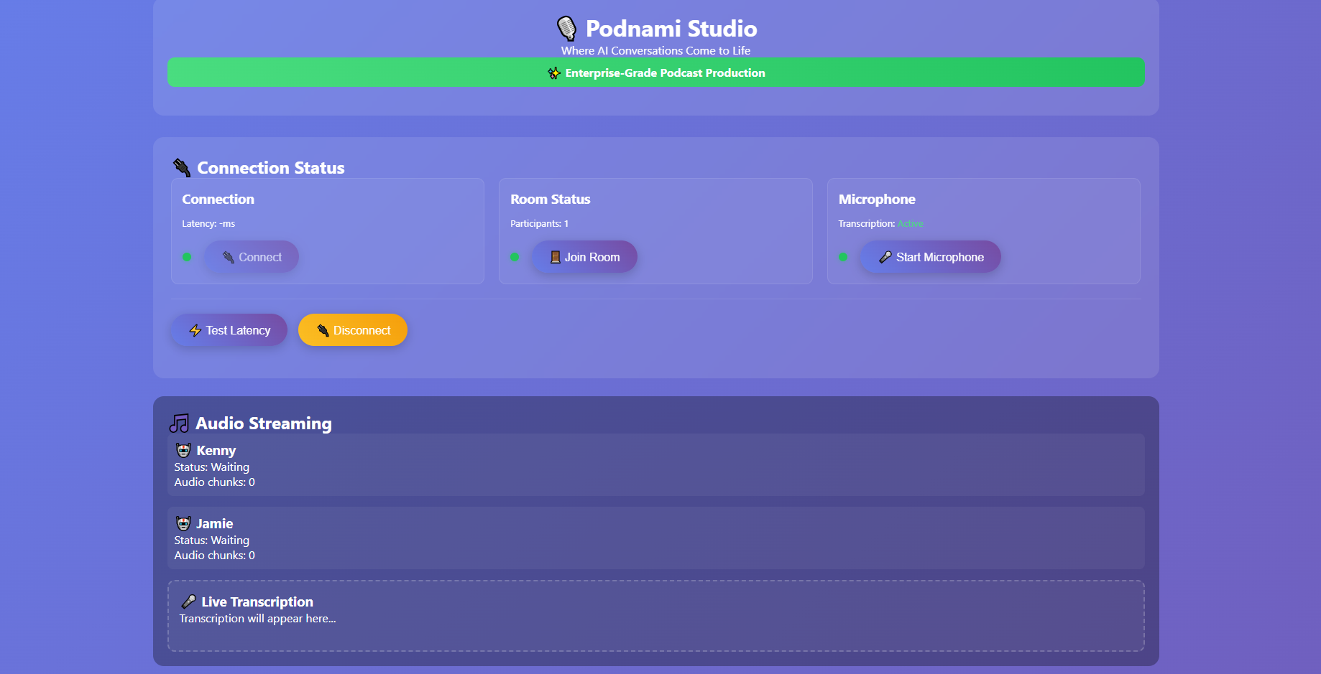Click the lightning bolt icon in Test Latency button
This screenshot has width=1321, height=674.
(196, 329)
